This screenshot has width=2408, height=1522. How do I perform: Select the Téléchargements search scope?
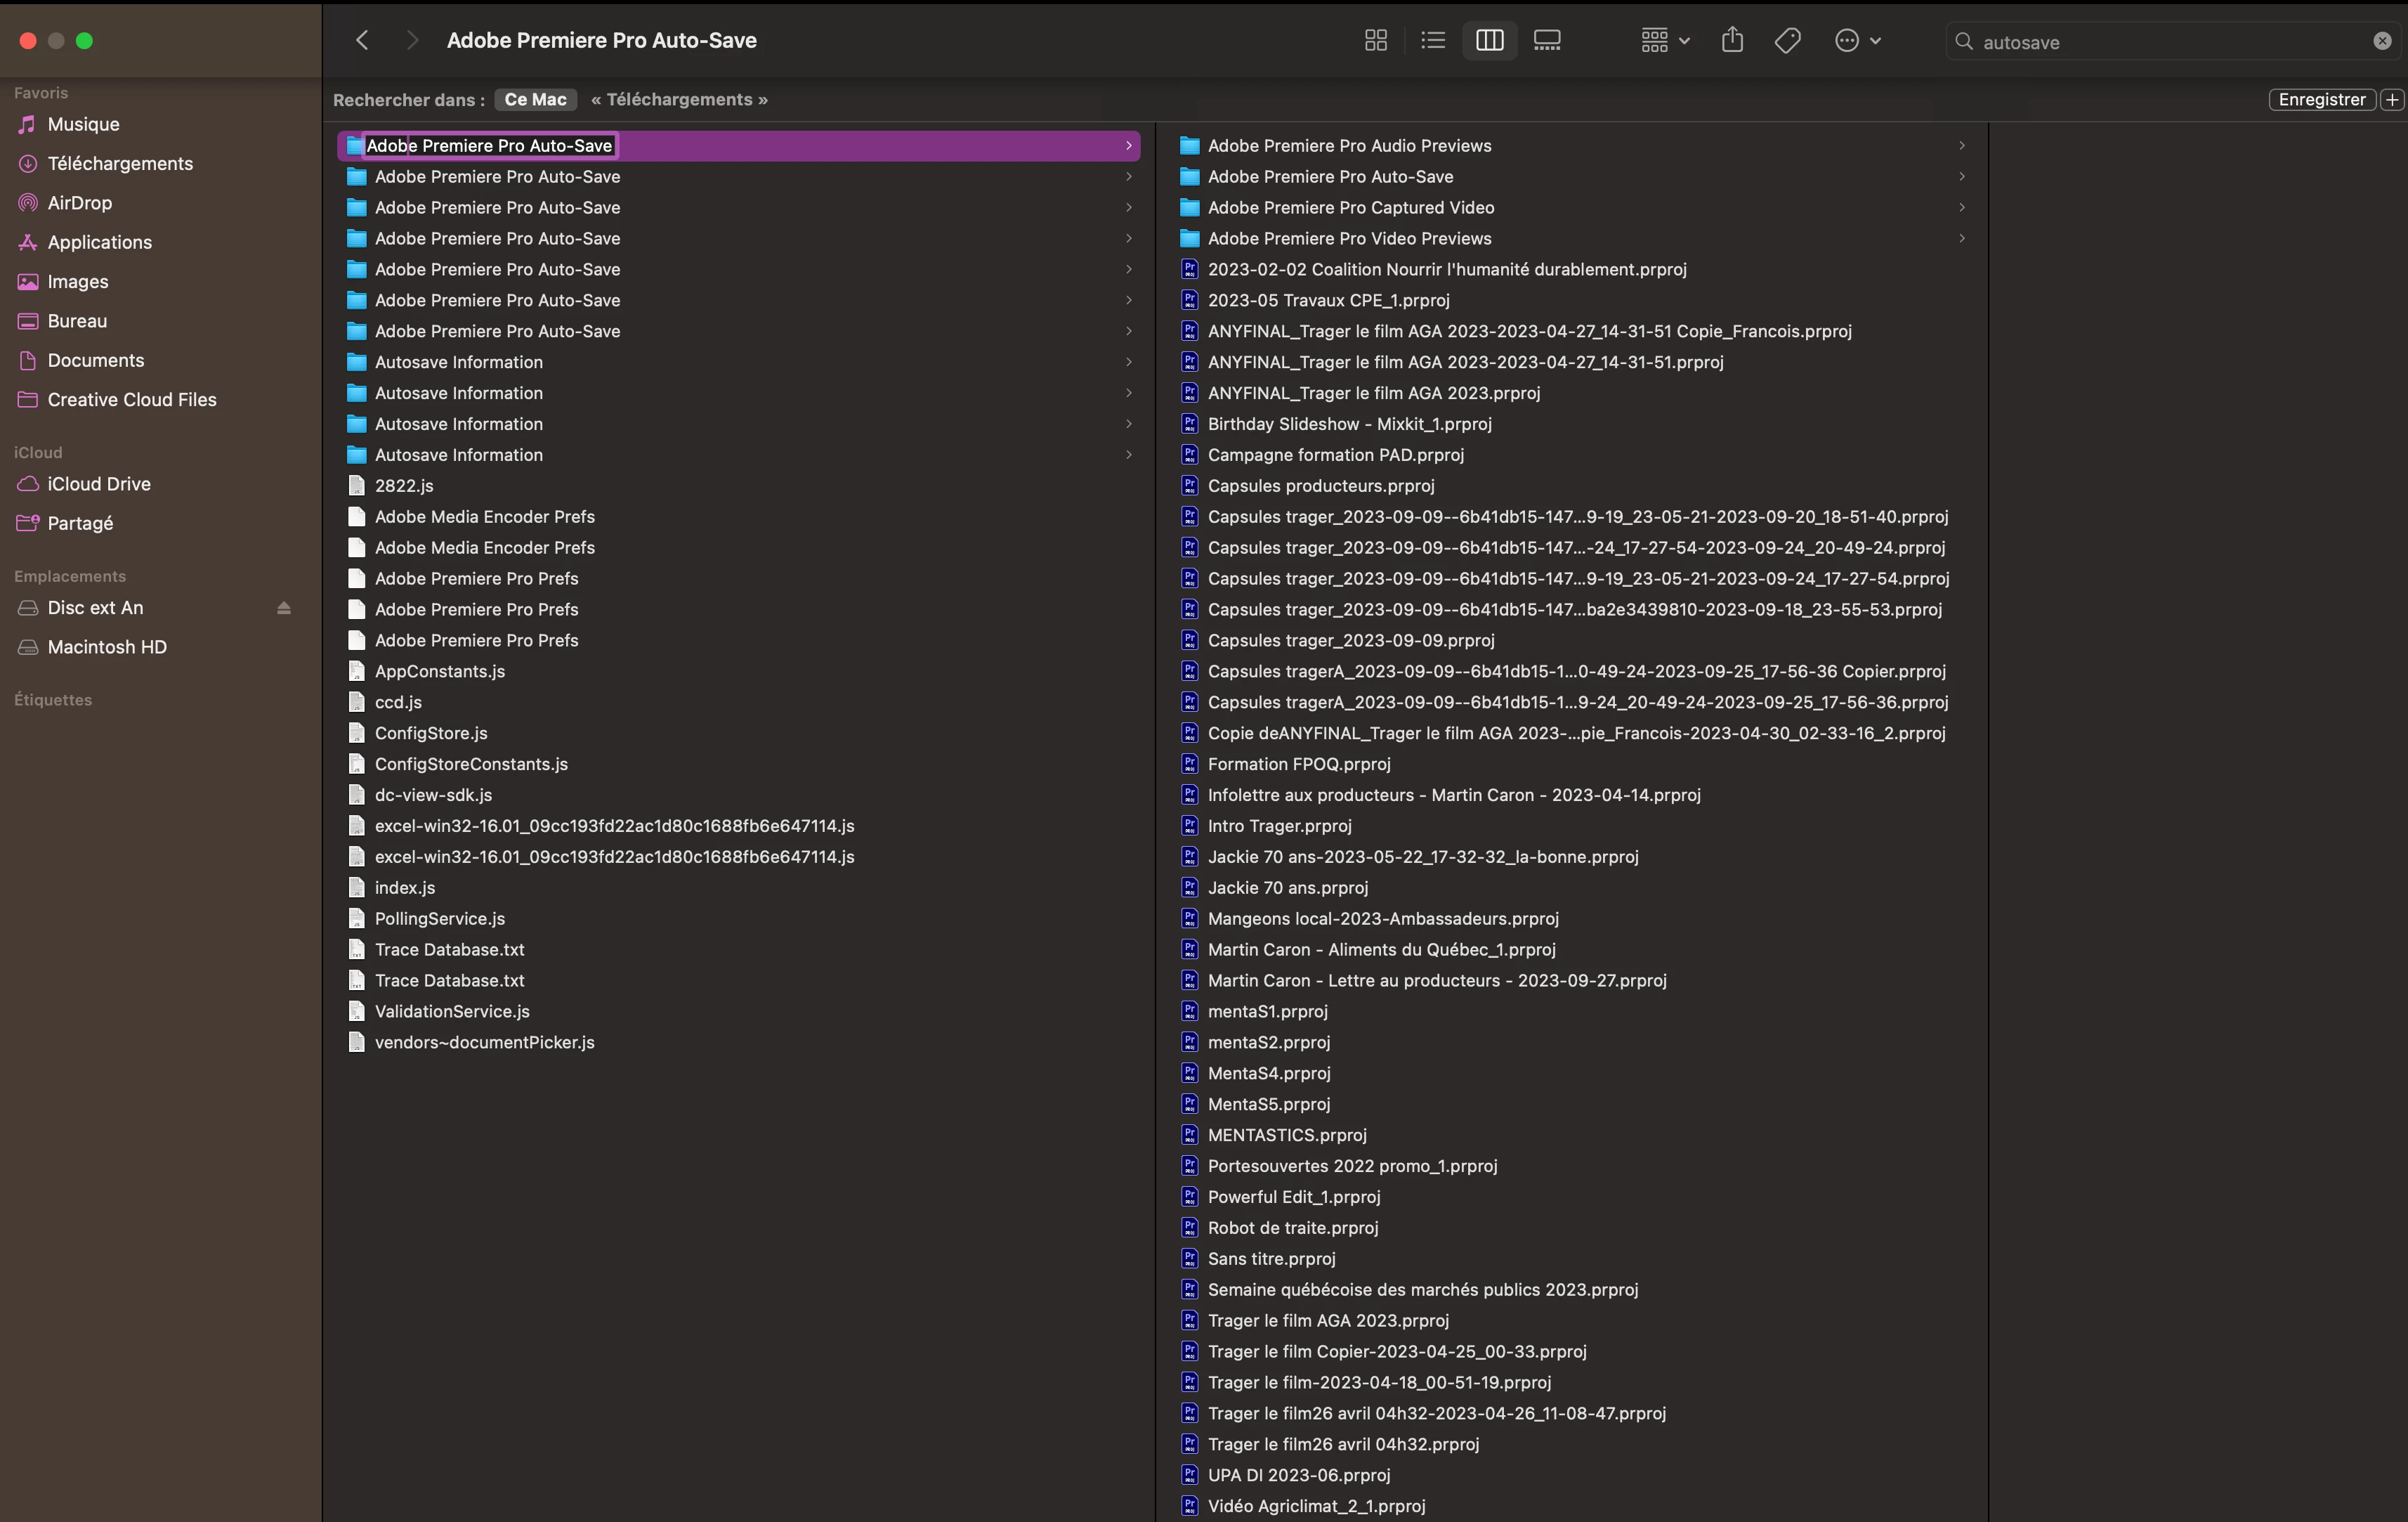coord(679,99)
